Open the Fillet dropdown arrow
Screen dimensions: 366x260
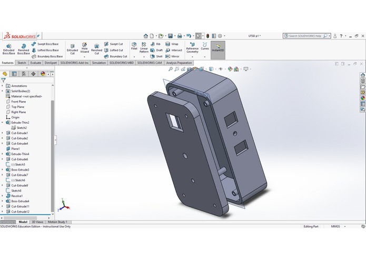click(134, 57)
